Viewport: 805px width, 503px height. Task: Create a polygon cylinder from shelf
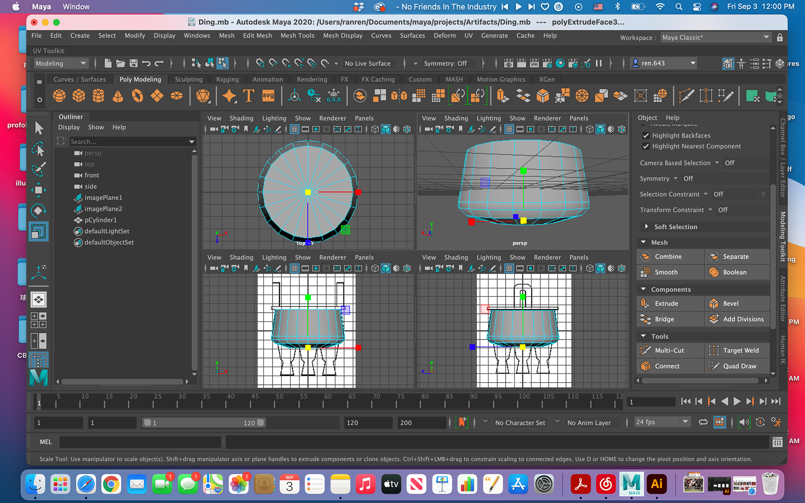tap(99, 96)
